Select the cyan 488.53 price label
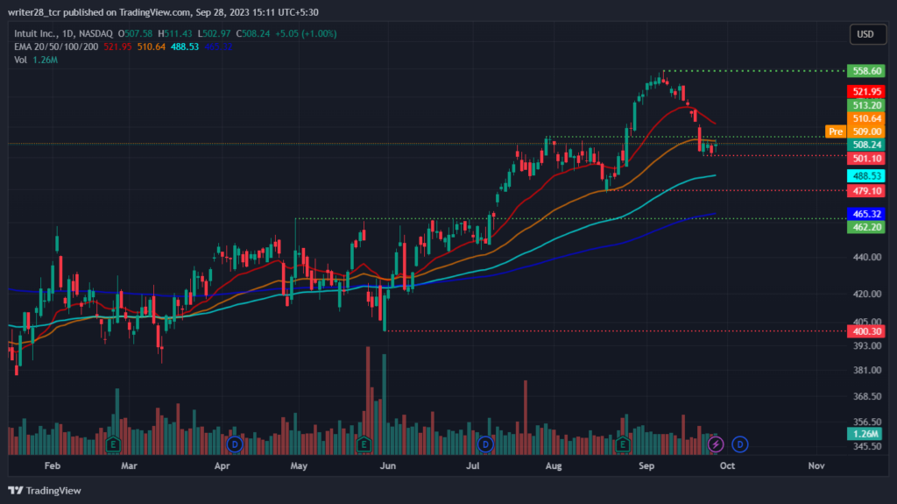This screenshot has height=504, width=897. tap(866, 176)
